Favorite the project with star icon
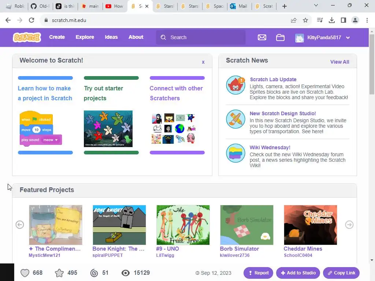This screenshot has width=375, height=281. coord(59,273)
